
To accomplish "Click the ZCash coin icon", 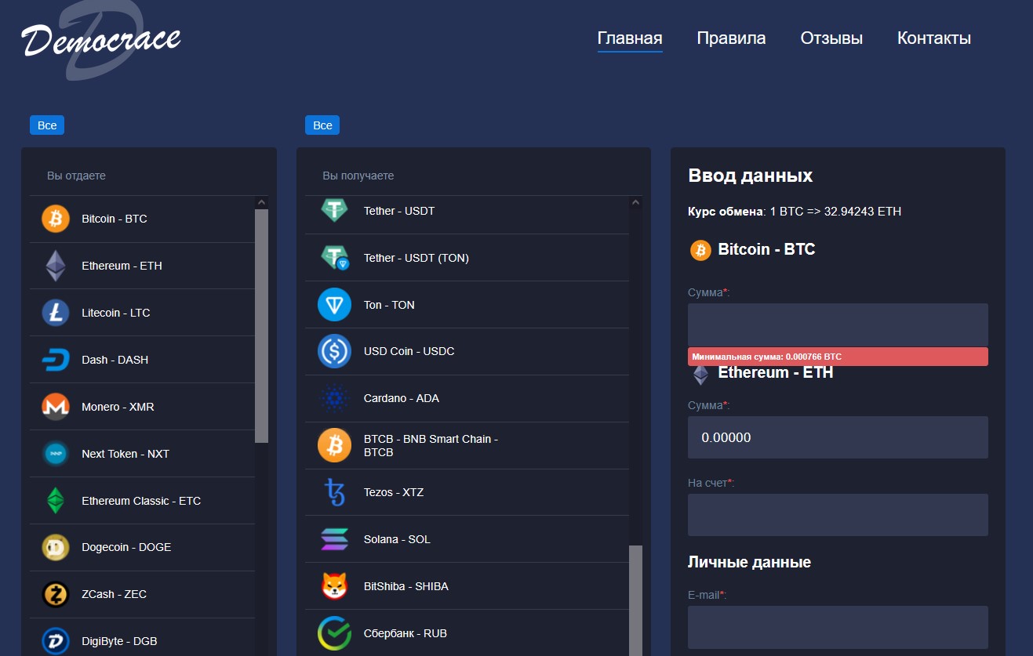I will point(56,594).
